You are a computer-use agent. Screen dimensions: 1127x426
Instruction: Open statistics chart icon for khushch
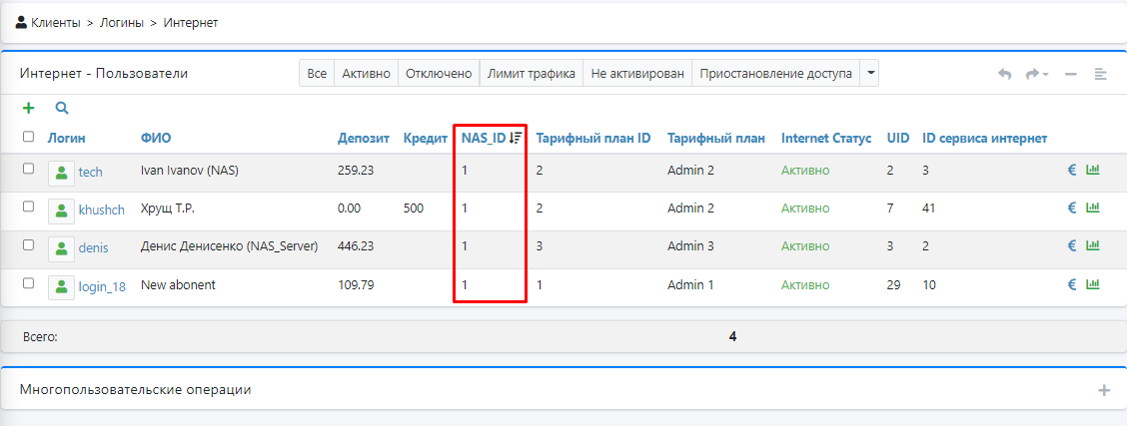(1092, 208)
